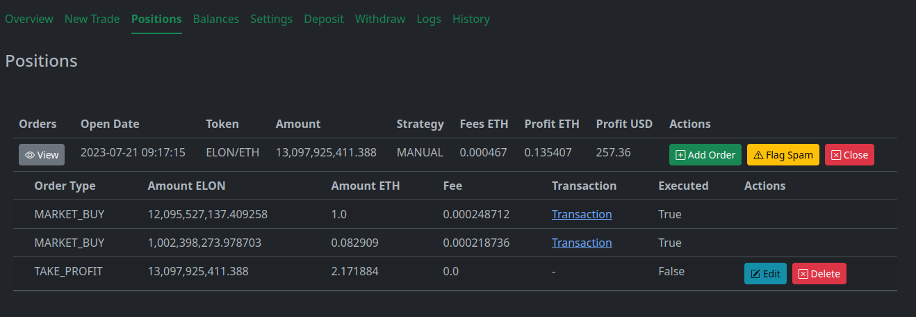This screenshot has height=317, width=916.
Task: Open Transaction link for 0.082909 ETH buy
Action: (582, 243)
